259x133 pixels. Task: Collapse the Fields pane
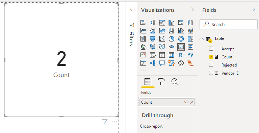(254, 9)
